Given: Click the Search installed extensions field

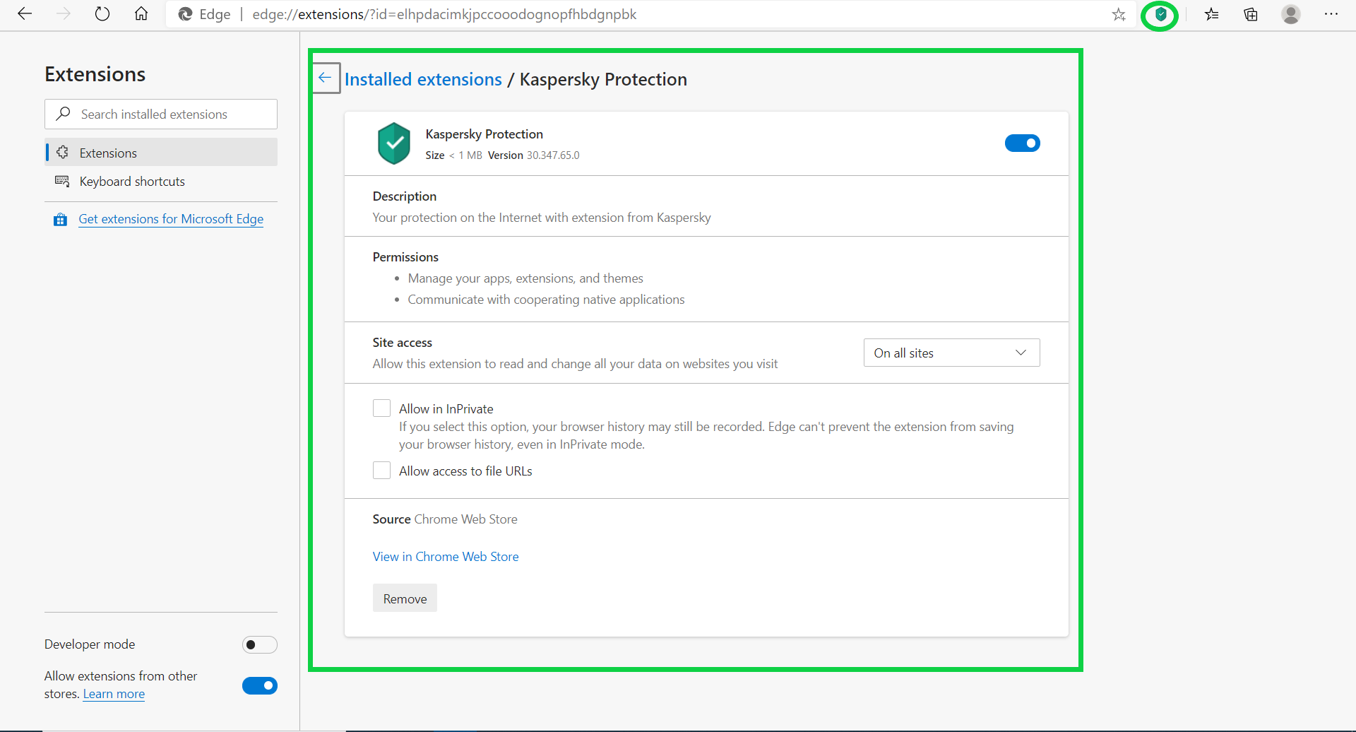Looking at the screenshot, I should (161, 114).
